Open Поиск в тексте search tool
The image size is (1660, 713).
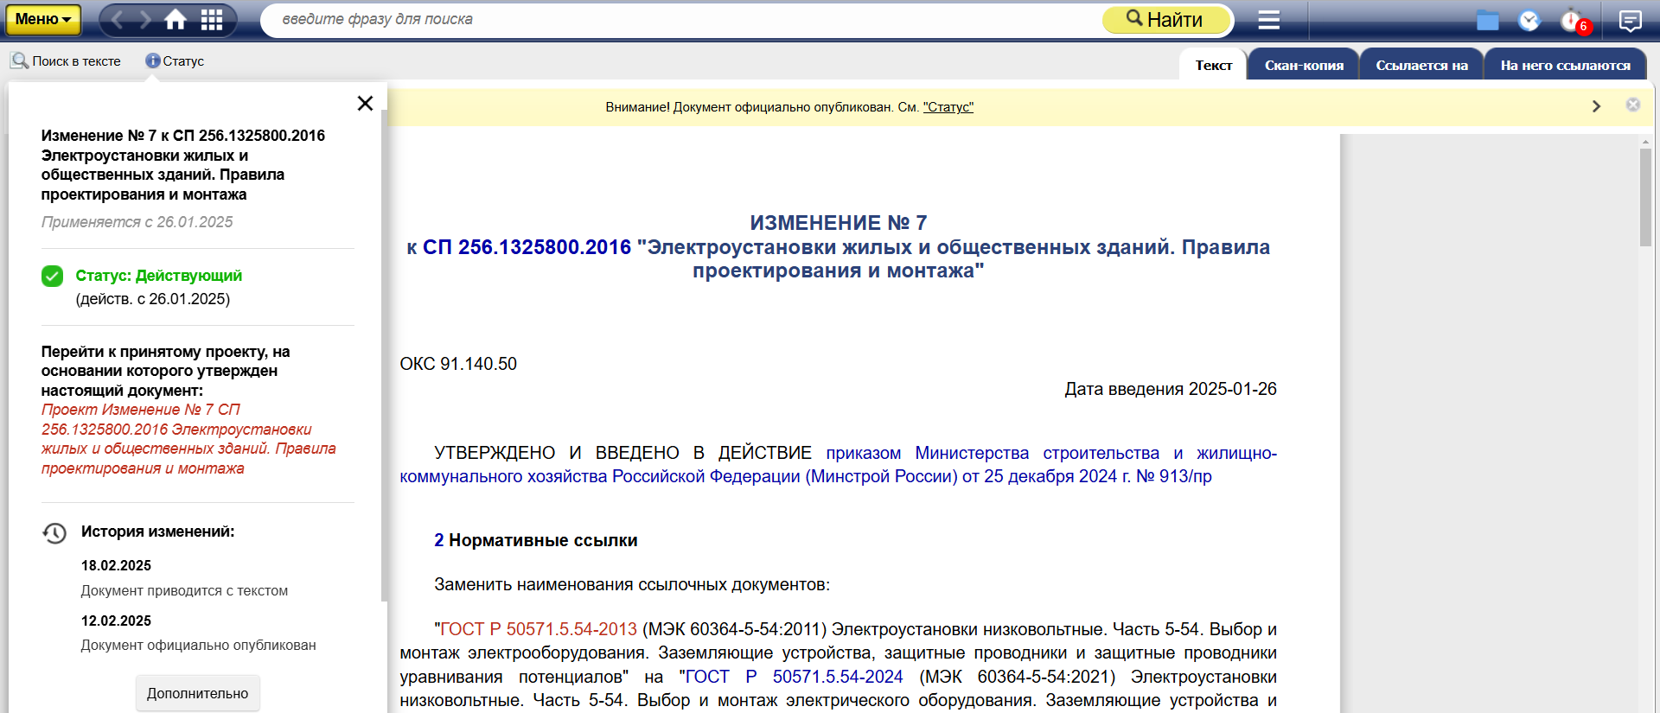click(66, 61)
